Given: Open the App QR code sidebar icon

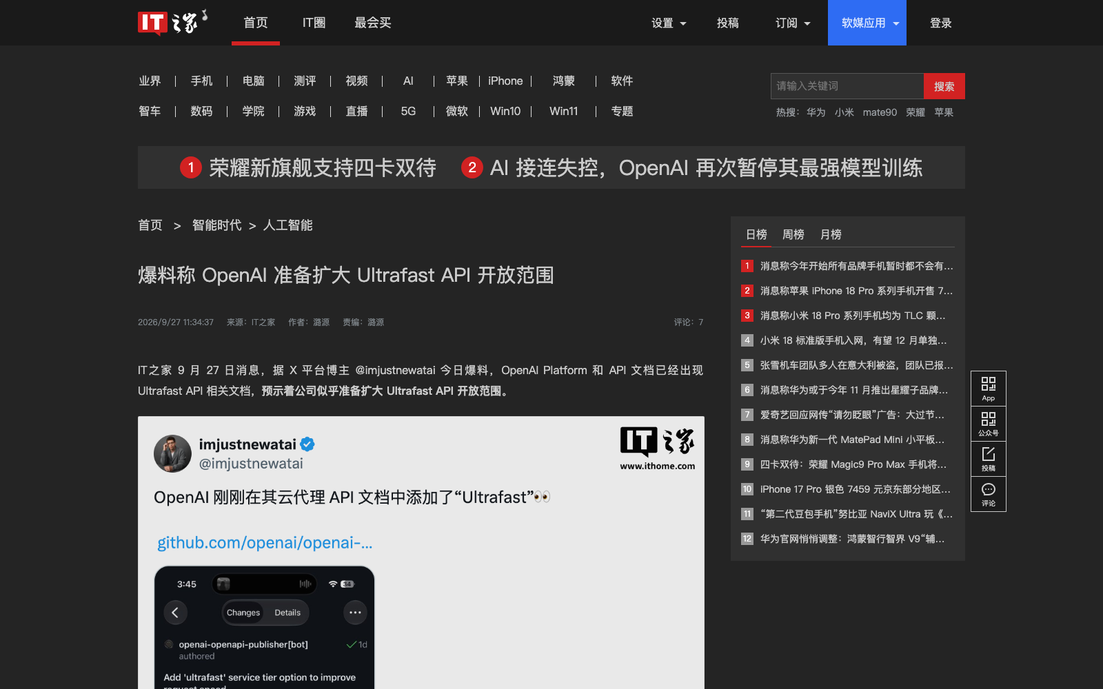Looking at the screenshot, I should click(989, 389).
